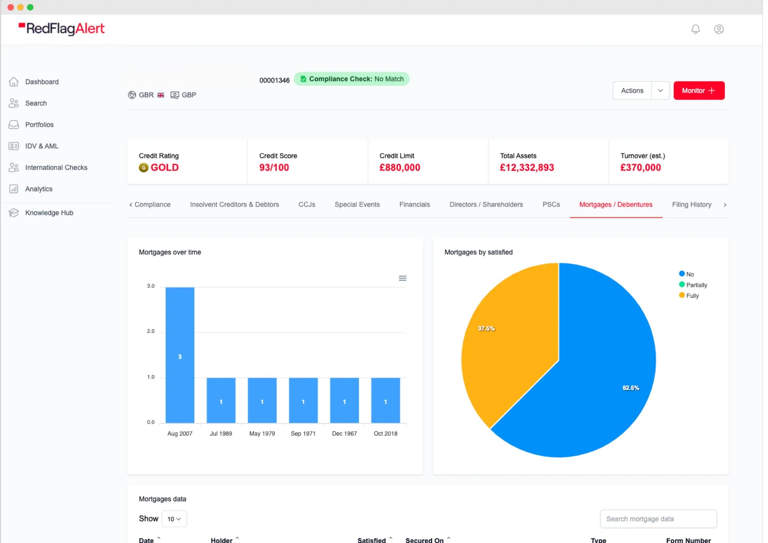Click the currency icon beside GBP
Screen dimensions: 768x543
(x=175, y=95)
